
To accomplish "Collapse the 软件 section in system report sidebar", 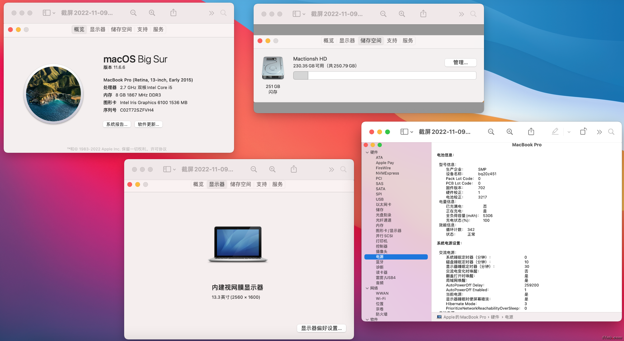I will click(x=367, y=319).
